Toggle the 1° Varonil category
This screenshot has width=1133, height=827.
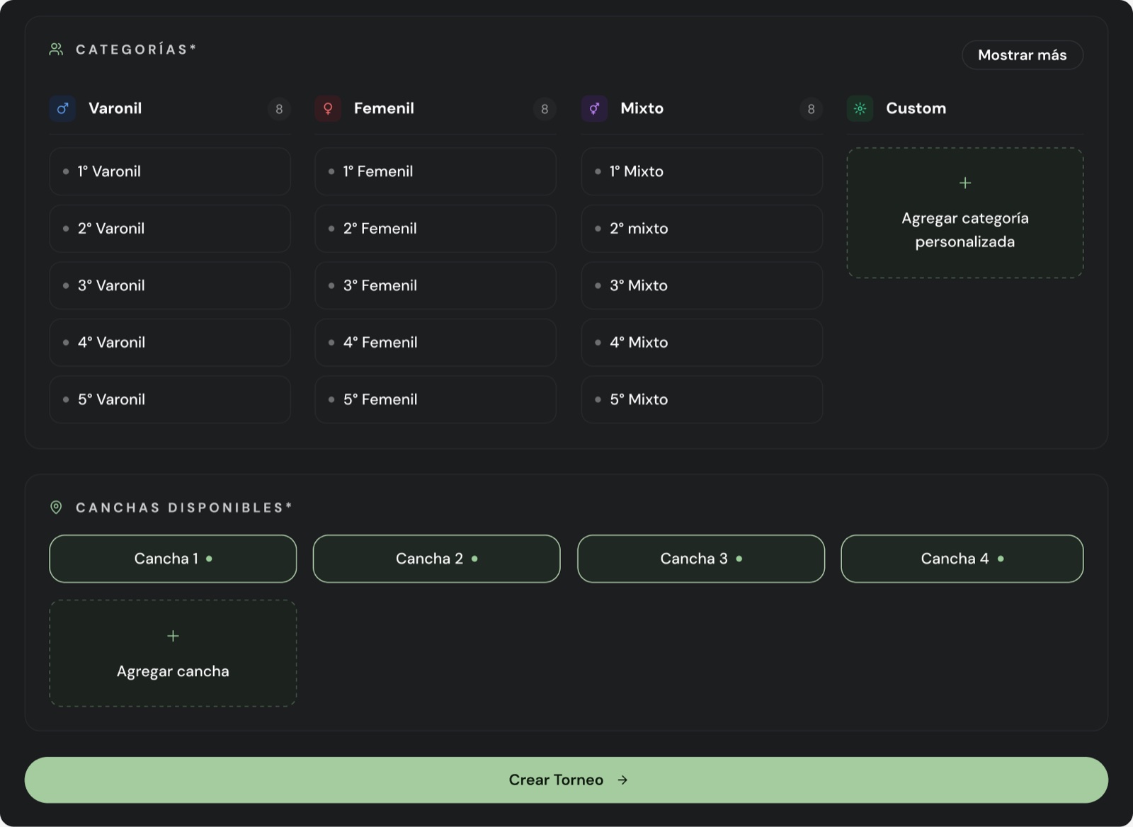point(170,171)
